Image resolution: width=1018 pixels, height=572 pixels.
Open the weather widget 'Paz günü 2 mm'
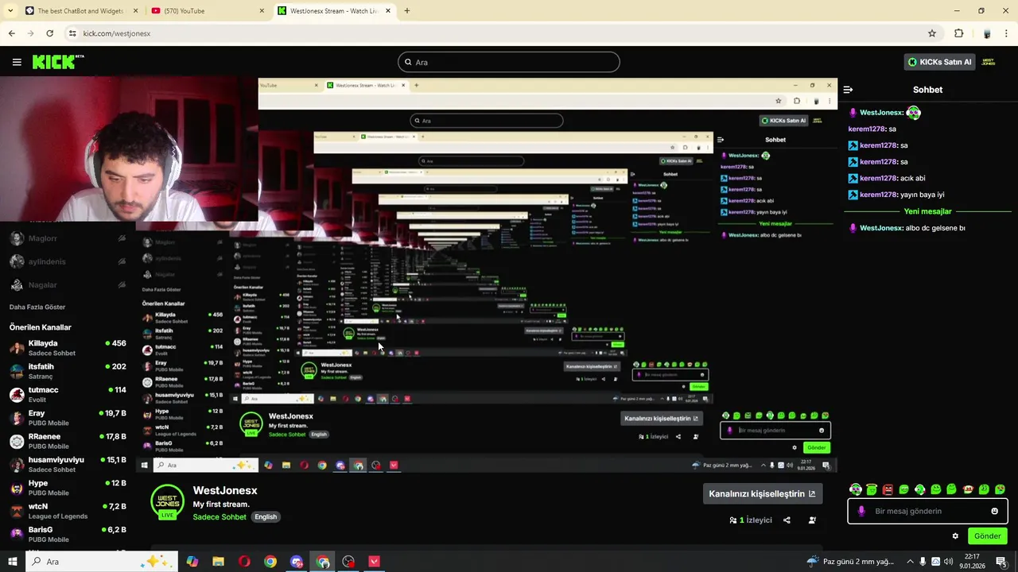click(x=850, y=562)
